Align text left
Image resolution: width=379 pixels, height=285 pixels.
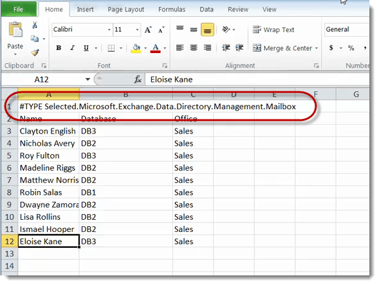(x=180, y=48)
